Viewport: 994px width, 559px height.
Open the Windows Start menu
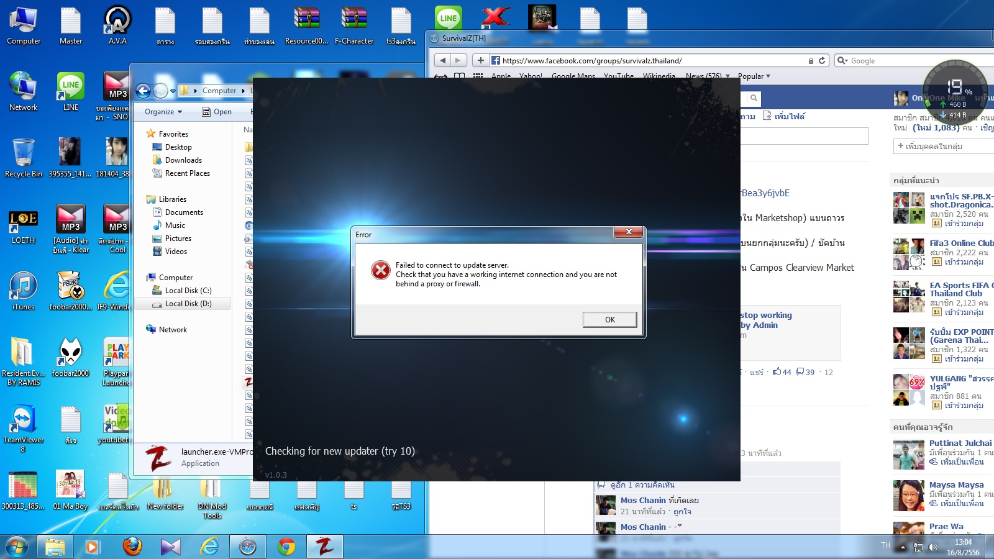tap(17, 547)
